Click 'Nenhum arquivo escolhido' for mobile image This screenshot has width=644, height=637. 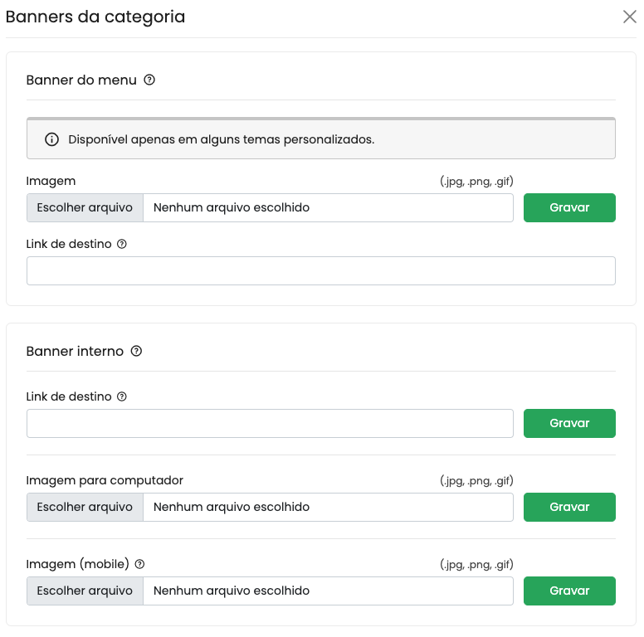[232, 591]
